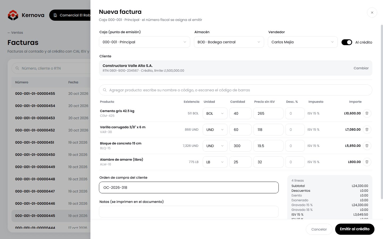Edit price 32 for Alambre de amarre
Screen dimensions: 383x239
click(x=268, y=162)
